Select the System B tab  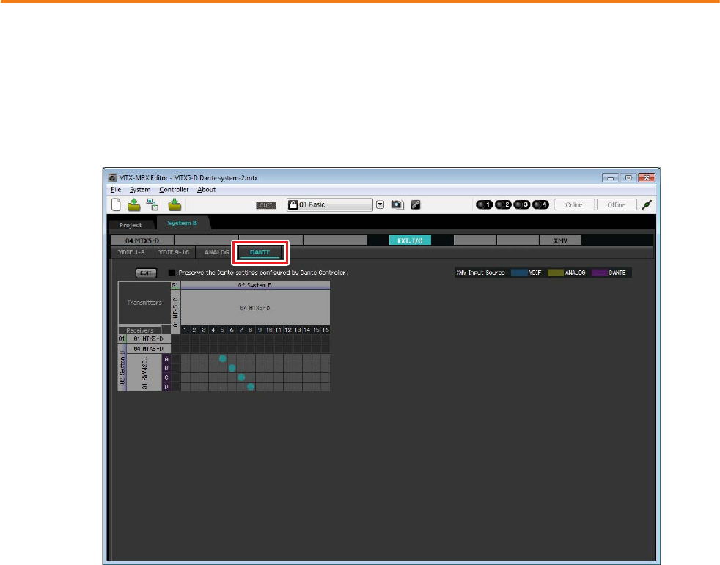[183, 223]
